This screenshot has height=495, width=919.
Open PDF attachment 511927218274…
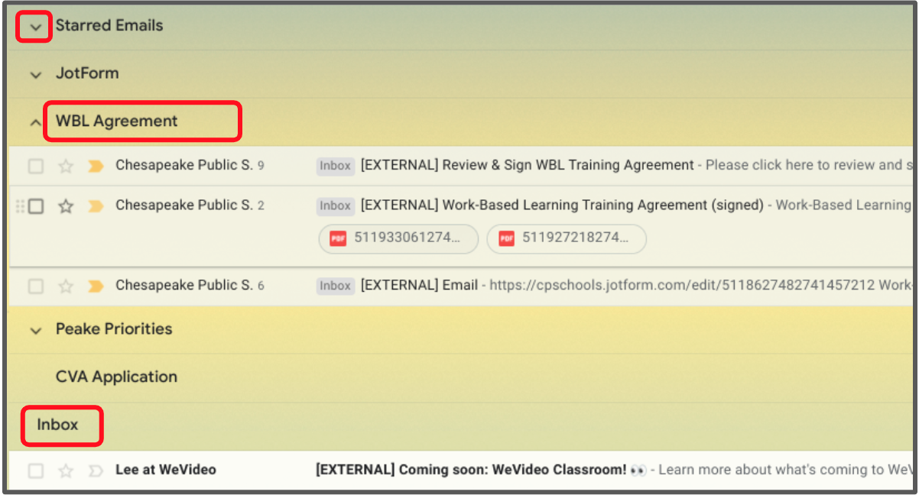point(567,238)
